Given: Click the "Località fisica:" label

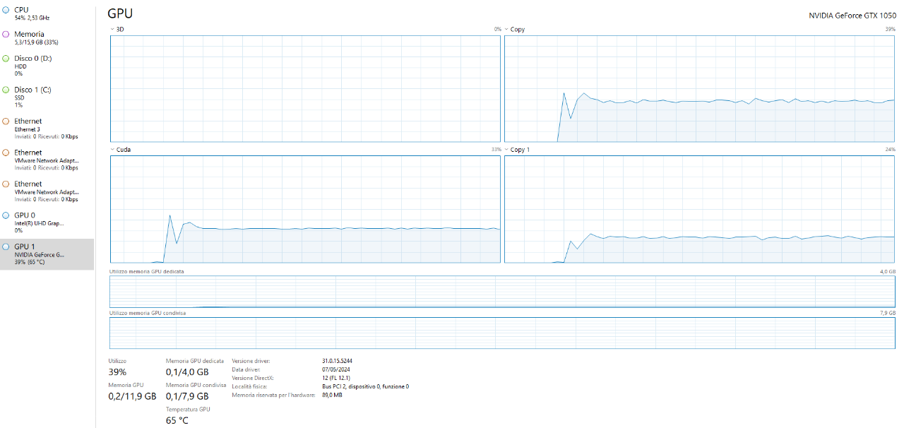Looking at the screenshot, I should [x=249, y=386].
